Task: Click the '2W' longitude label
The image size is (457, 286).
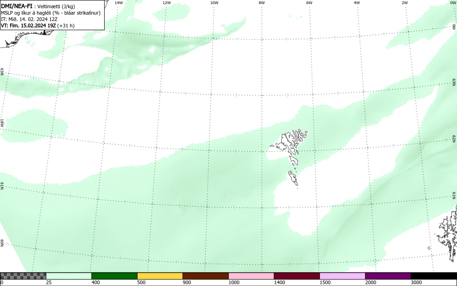Action: click(x=404, y=3)
